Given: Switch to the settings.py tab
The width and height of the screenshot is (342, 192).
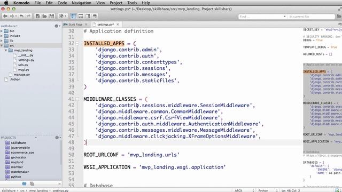Looking at the screenshot, I should (x=106, y=25).
